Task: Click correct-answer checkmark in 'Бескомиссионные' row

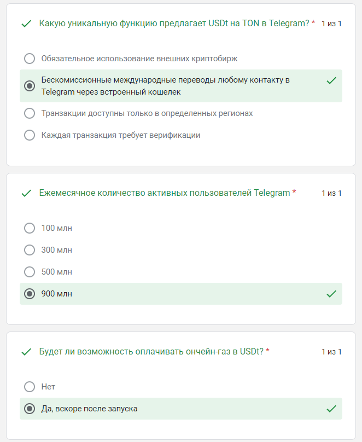Action: [331, 80]
